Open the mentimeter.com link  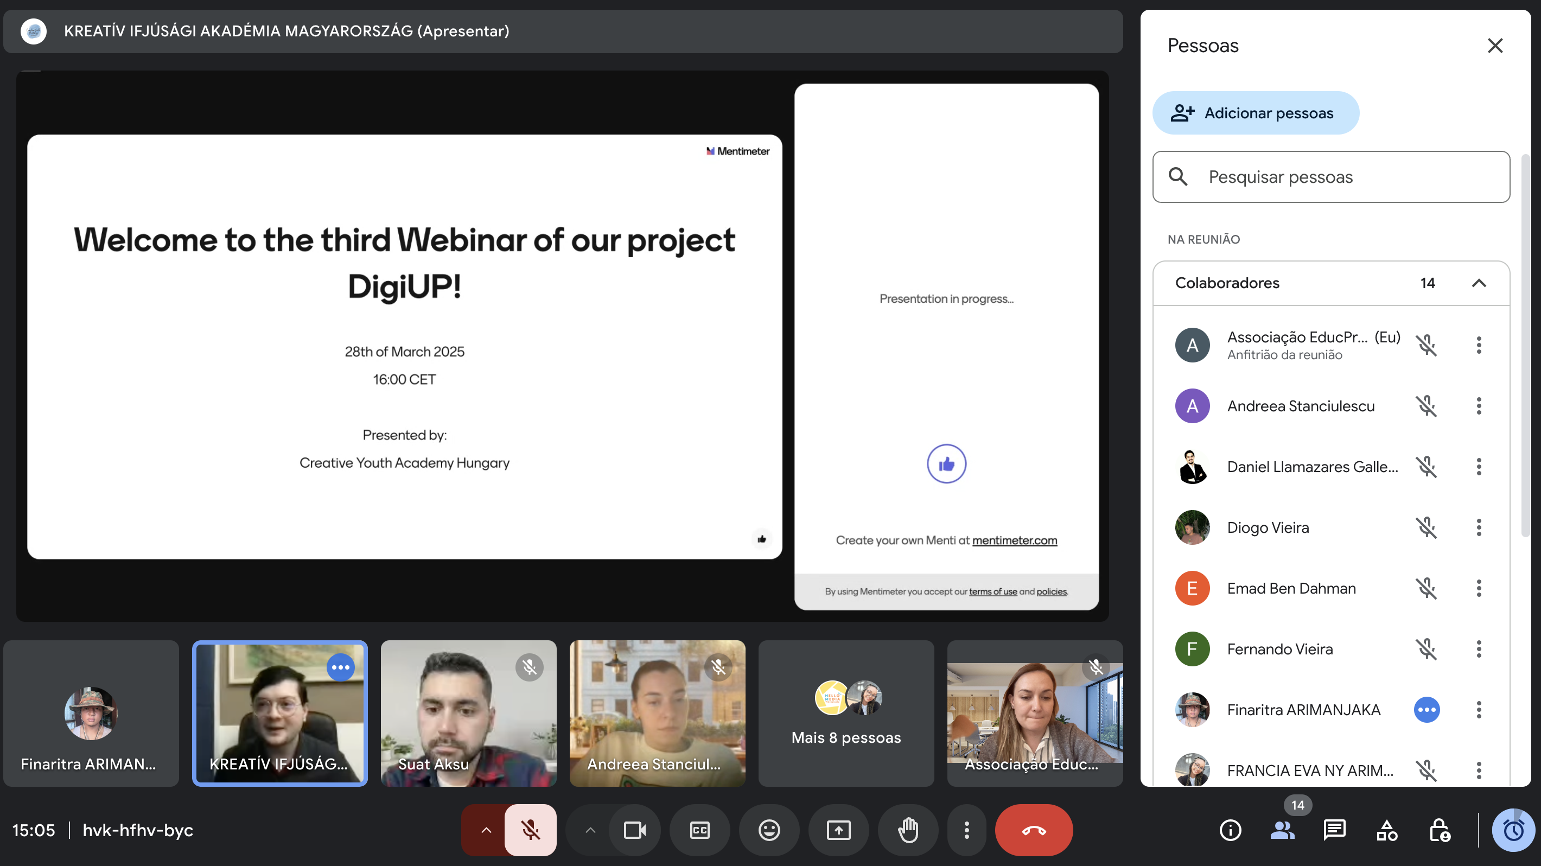coord(1015,540)
